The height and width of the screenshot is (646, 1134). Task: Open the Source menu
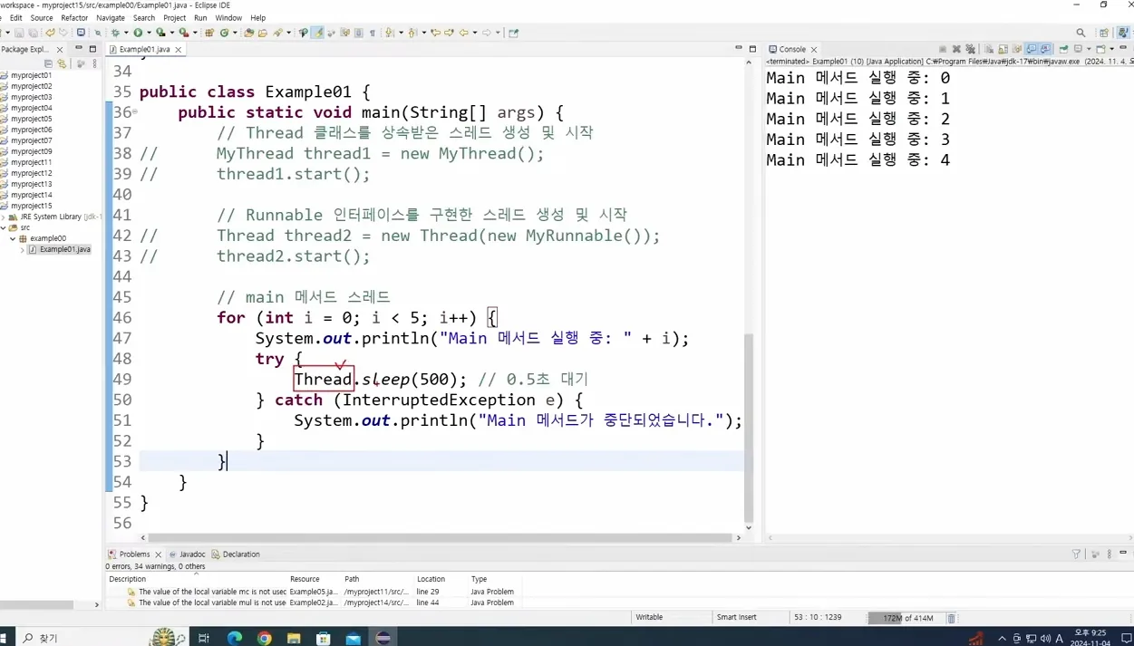tap(42, 17)
